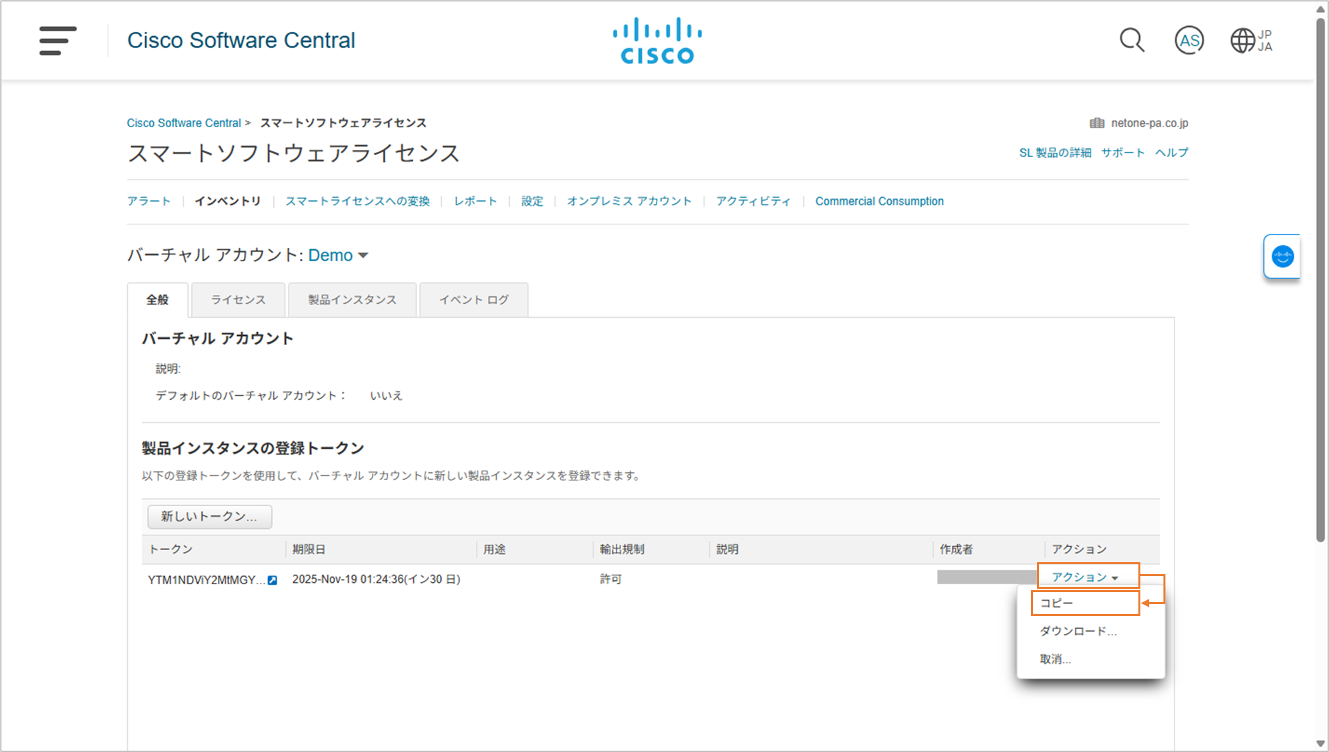1329x752 pixels.
Task: Click the Cisco logo
Action: pyautogui.click(x=657, y=41)
